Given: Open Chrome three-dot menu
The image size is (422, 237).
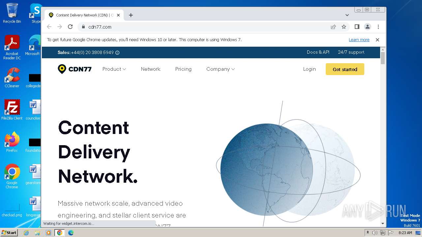Looking at the screenshot, I should [378, 27].
